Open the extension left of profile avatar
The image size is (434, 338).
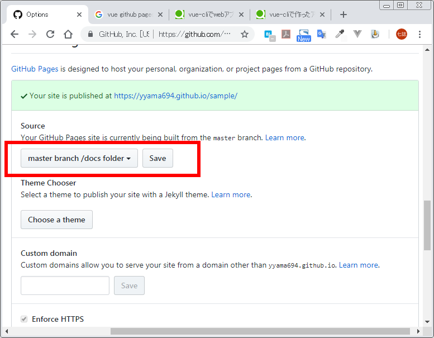point(375,34)
